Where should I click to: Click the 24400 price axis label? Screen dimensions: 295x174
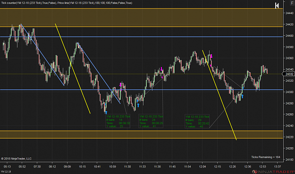289,35
